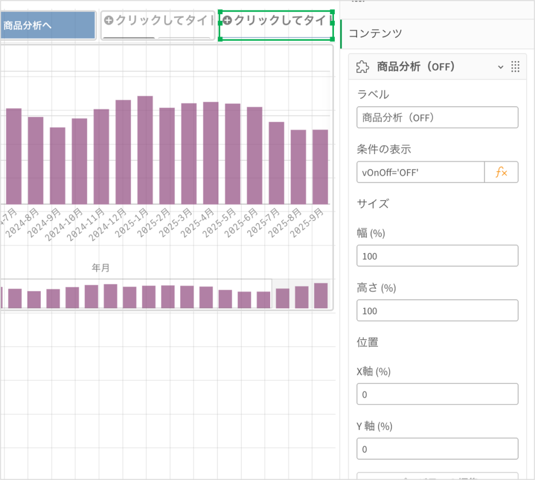Click the Y 軸 (%) input field
Image resolution: width=535 pixels, height=480 pixels.
pos(437,449)
